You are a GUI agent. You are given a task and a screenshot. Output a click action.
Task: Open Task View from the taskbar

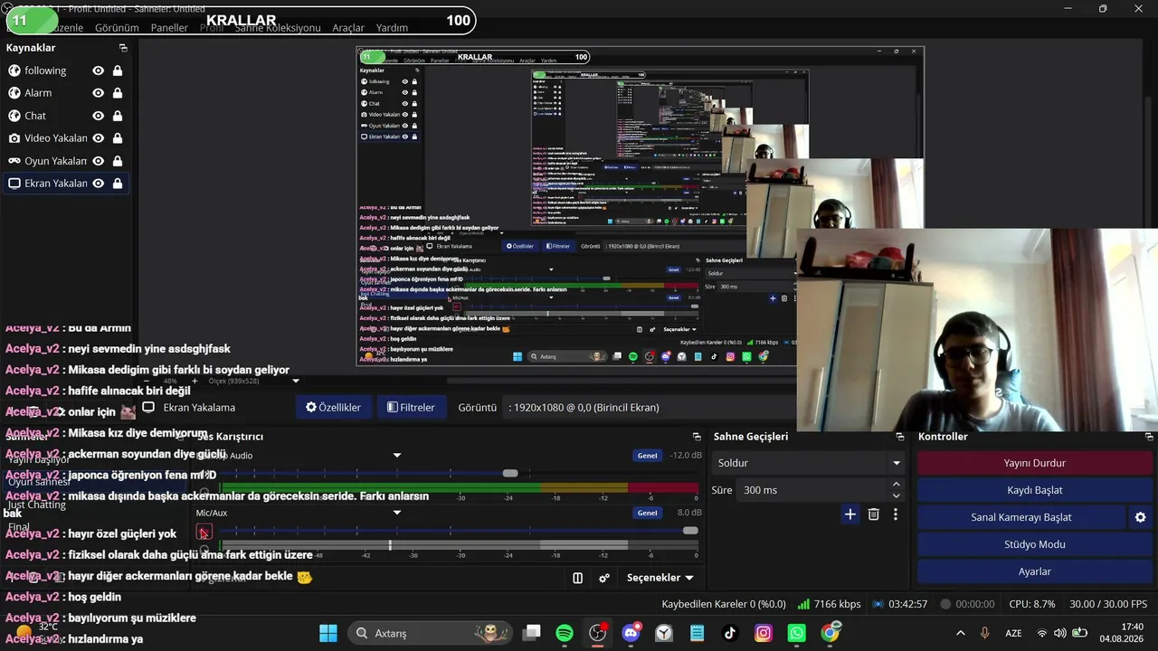532,633
